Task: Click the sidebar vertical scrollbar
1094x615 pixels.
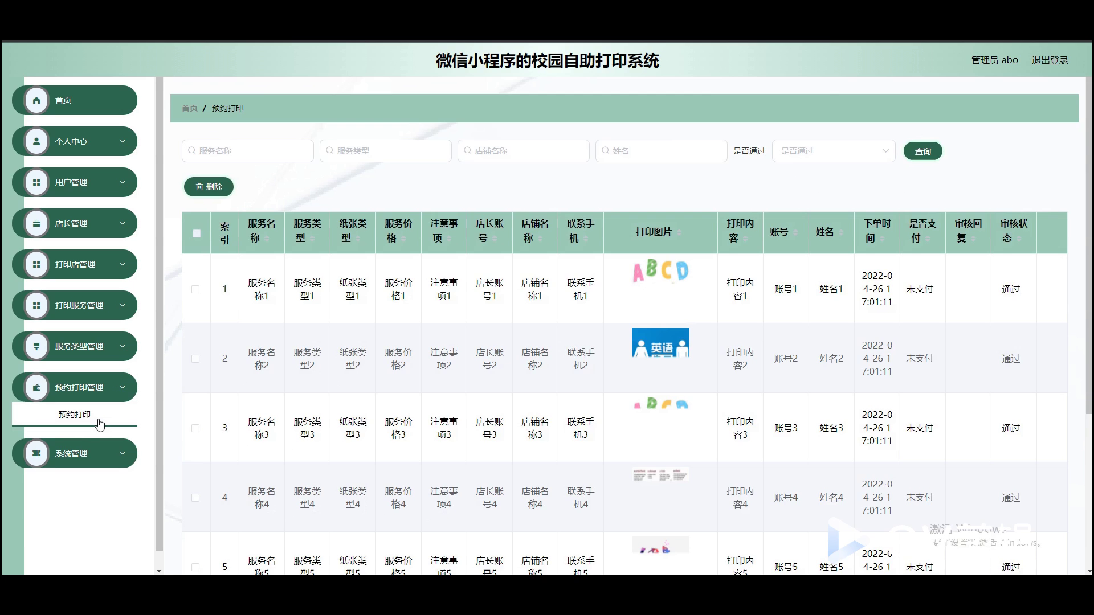Action: (159, 313)
